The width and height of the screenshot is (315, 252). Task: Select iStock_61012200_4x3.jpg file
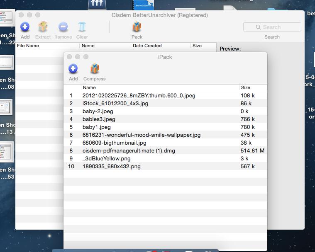pos(165,103)
